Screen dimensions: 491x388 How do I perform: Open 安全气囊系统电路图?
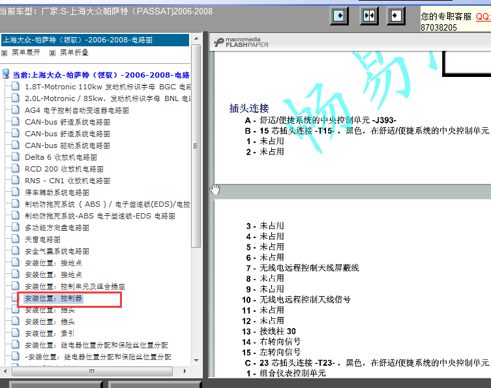coord(57,251)
